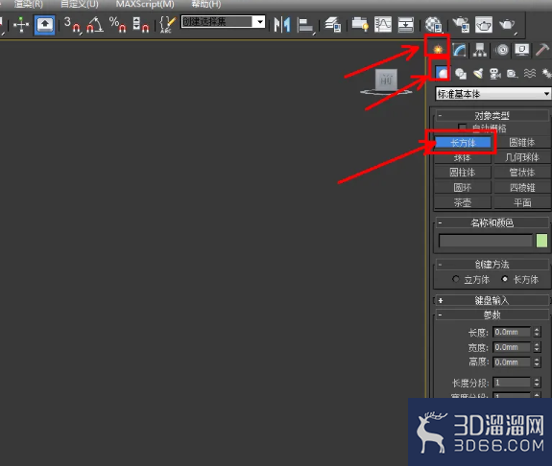Click the 几何球体 object button

coord(522,157)
